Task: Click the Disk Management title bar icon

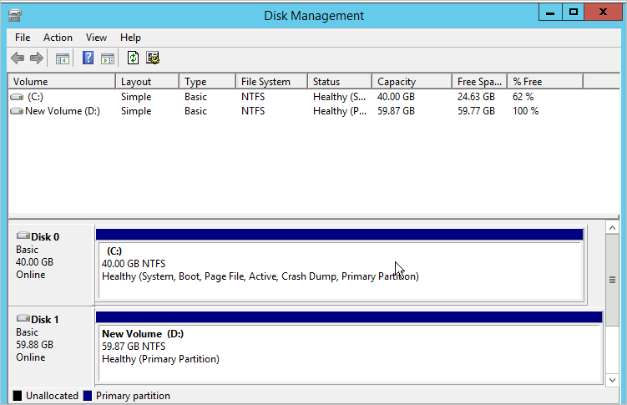Action: (15, 16)
